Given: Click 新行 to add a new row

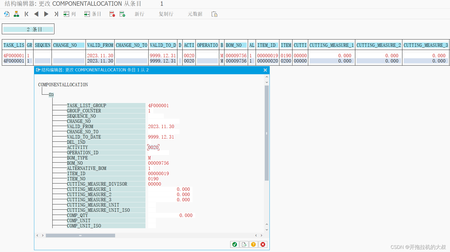Looking at the screenshot, I should point(139,14).
